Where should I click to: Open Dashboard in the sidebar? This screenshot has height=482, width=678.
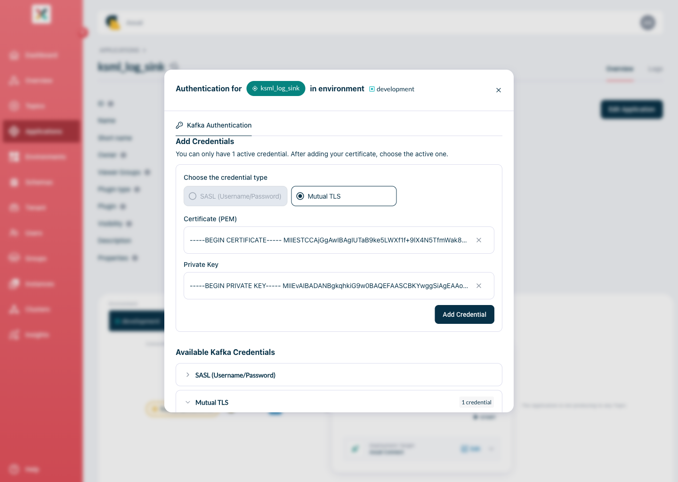(41, 55)
